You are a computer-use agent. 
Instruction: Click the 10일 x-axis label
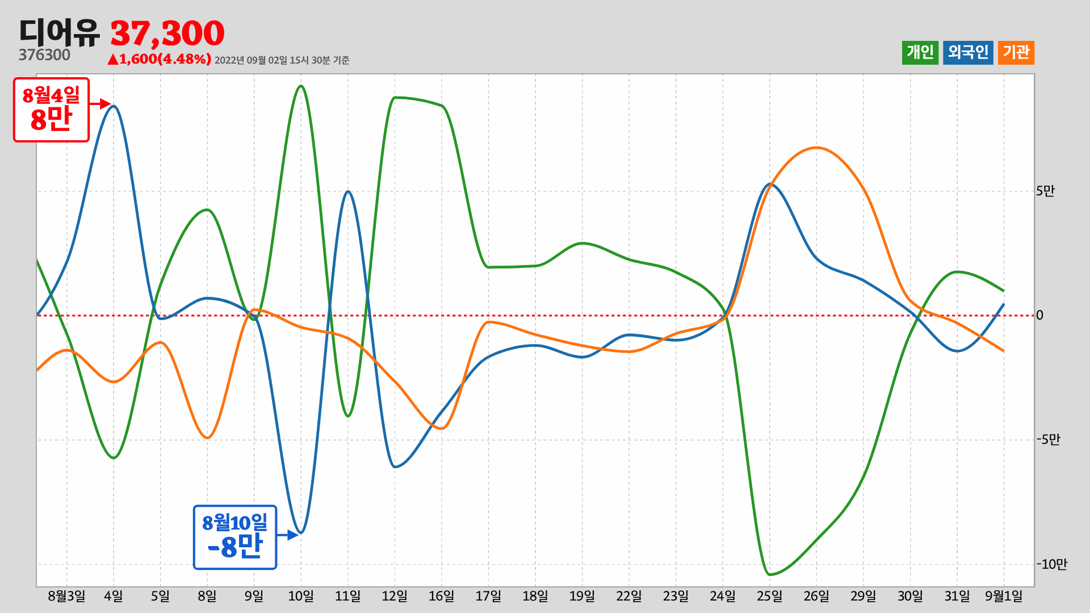pos(301,596)
